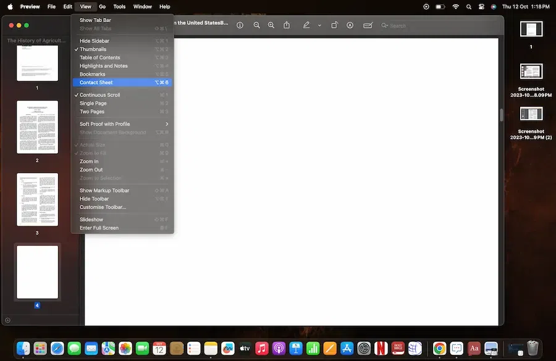The width and height of the screenshot is (556, 361).
Task: Choose Zoom Out menu item
Action: click(122, 170)
